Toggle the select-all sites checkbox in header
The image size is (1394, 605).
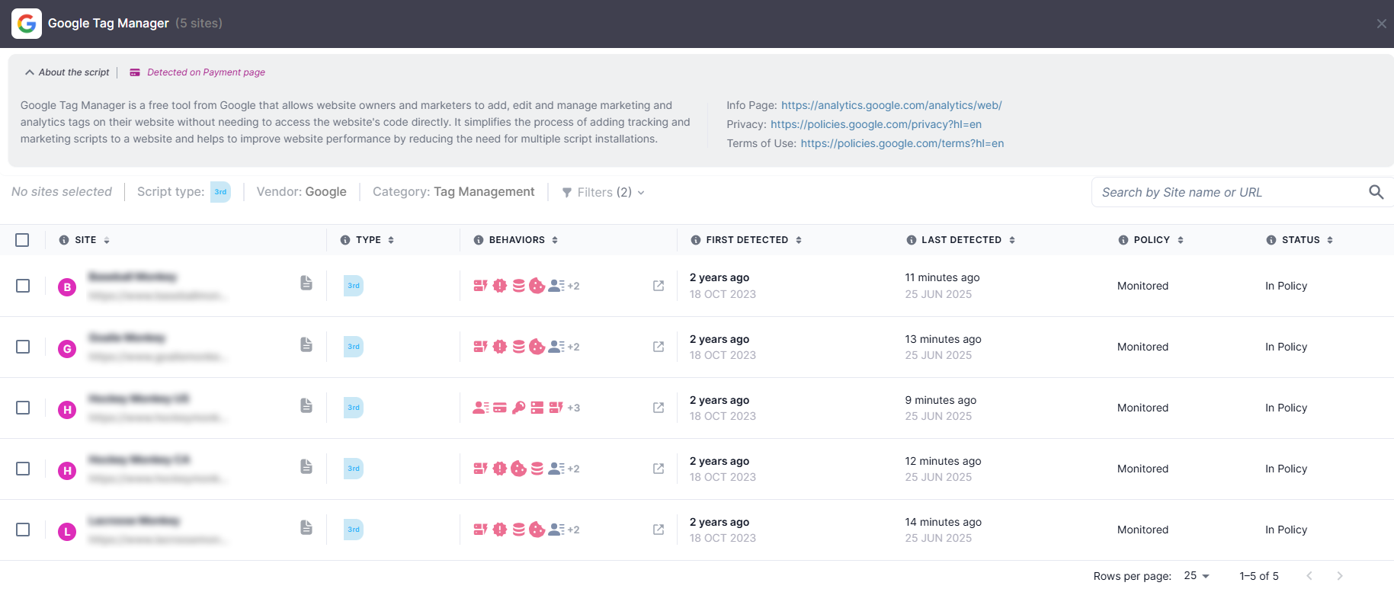[x=22, y=240]
